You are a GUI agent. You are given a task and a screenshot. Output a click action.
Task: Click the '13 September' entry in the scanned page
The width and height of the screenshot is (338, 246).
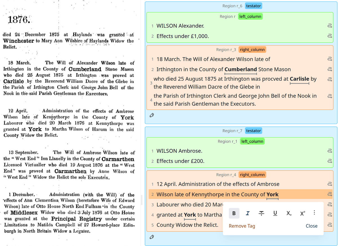[x=68, y=165]
